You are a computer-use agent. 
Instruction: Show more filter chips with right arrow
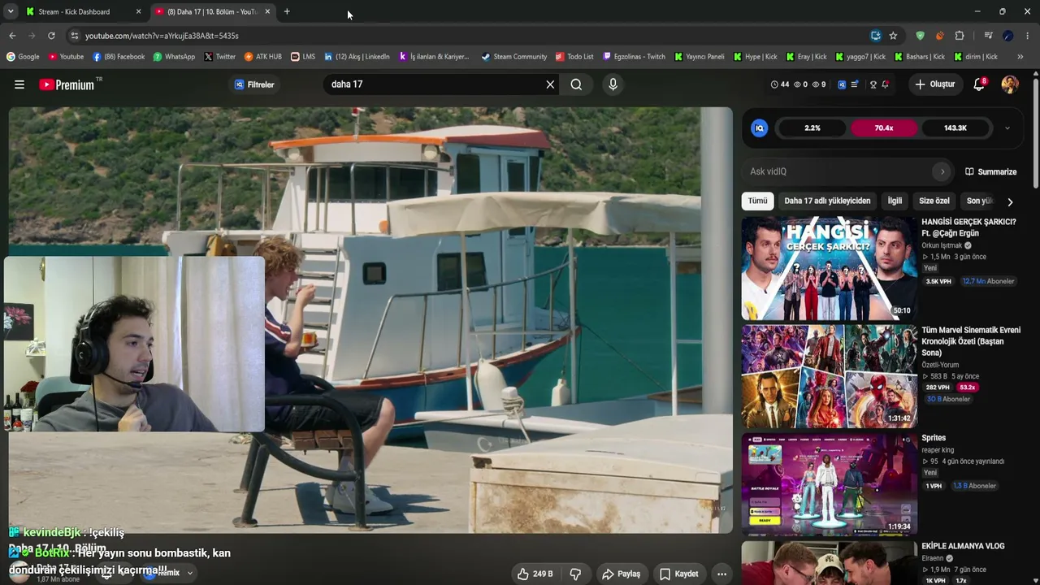pos(1010,201)
